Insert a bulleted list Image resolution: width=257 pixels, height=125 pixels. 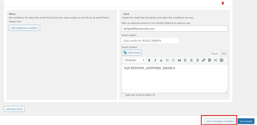(167, 60)
